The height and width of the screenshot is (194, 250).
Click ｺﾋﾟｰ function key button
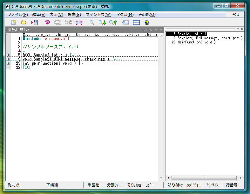tap(149, 185)
